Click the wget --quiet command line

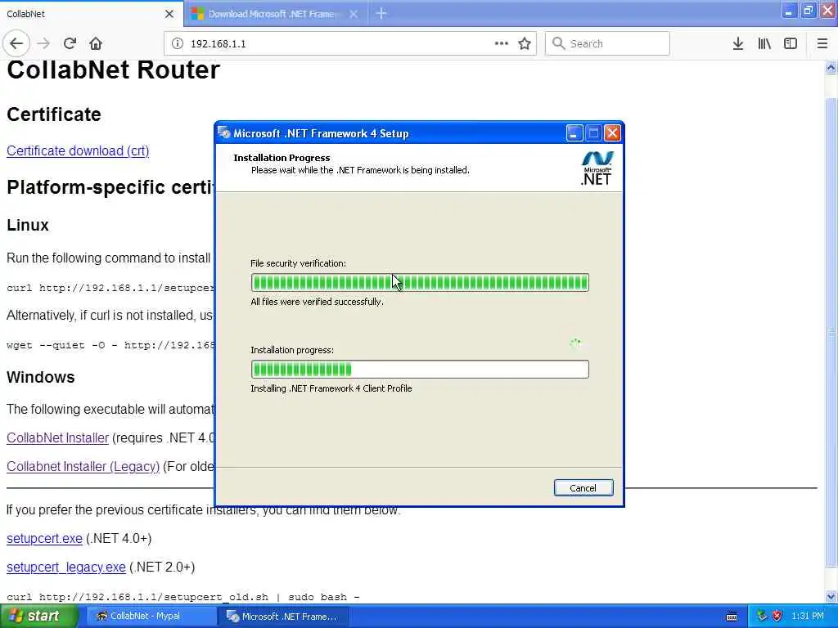coord(110,345)
